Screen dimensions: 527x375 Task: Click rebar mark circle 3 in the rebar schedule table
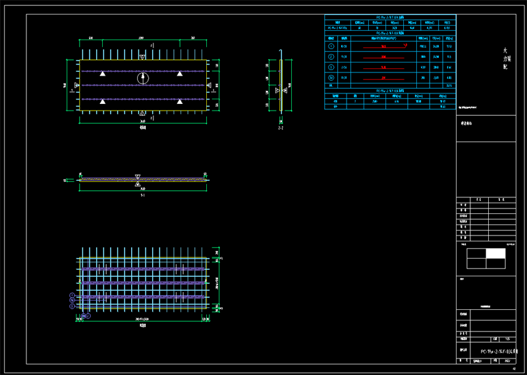[x=331, y=68]
